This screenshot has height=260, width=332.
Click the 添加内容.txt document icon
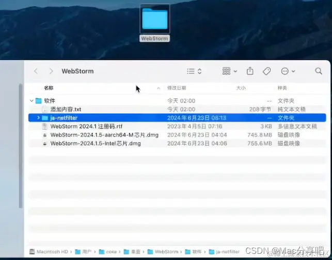pyautogui.click(x=45, y=109)
